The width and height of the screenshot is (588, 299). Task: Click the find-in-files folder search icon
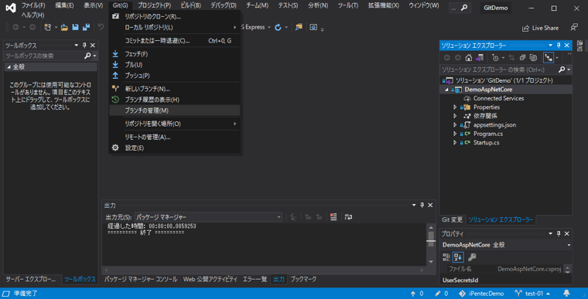tap(299, 27)
